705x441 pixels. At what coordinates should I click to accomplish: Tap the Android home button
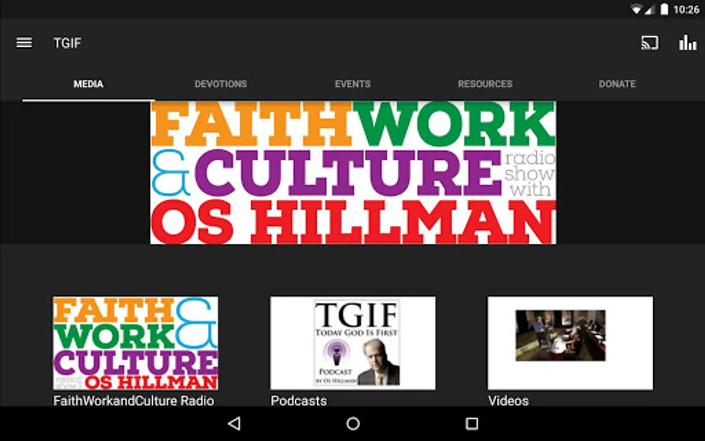tap(353, 423)
